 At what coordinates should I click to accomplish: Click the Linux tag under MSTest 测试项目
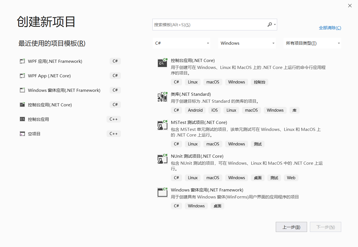click(193, 144)
